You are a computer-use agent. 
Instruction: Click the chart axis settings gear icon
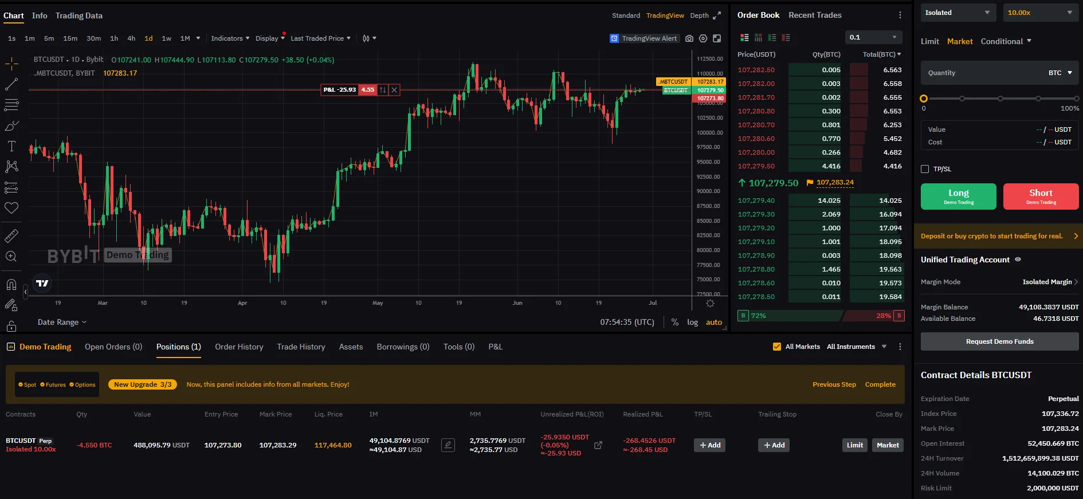(710, 303)
